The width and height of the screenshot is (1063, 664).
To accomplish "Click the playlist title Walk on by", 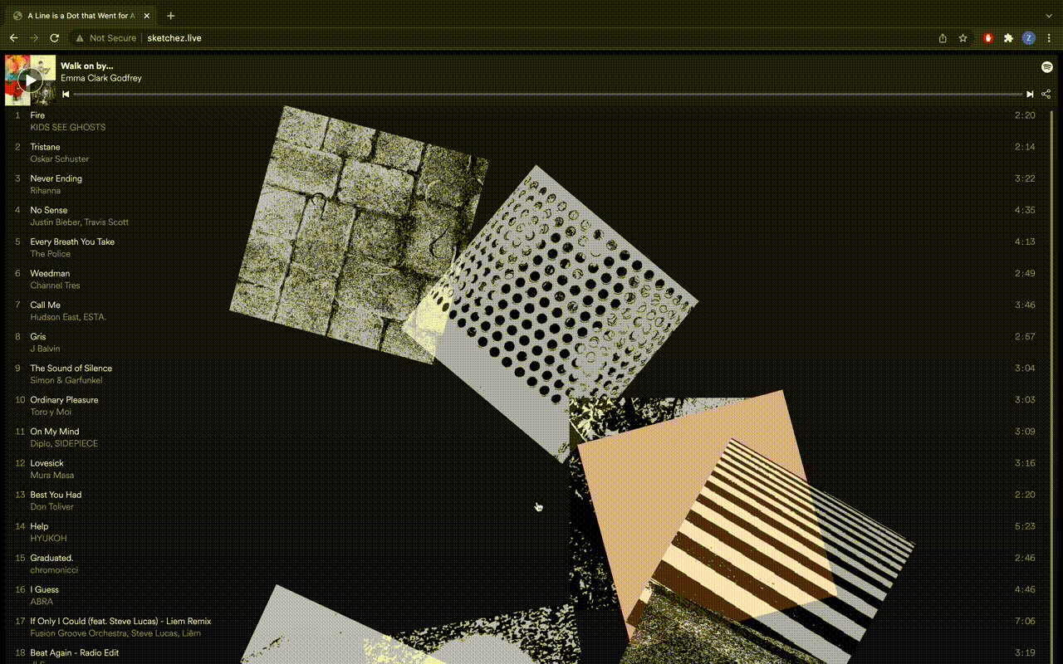I will coord(87,66).
